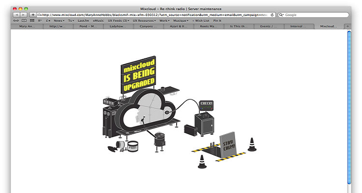
Task: Expand the Ts bookmarks folder
Action: pyautogui.click(x=71, y=21)
